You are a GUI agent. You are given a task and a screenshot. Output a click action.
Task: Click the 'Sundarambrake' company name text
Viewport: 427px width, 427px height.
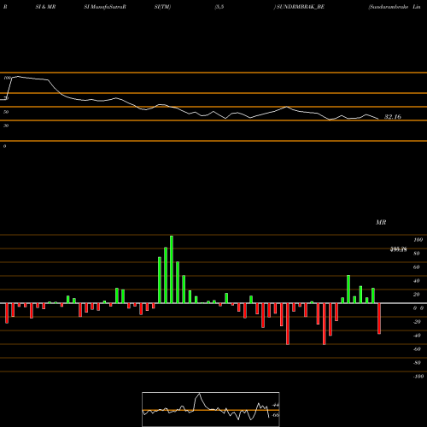point(389,7)
